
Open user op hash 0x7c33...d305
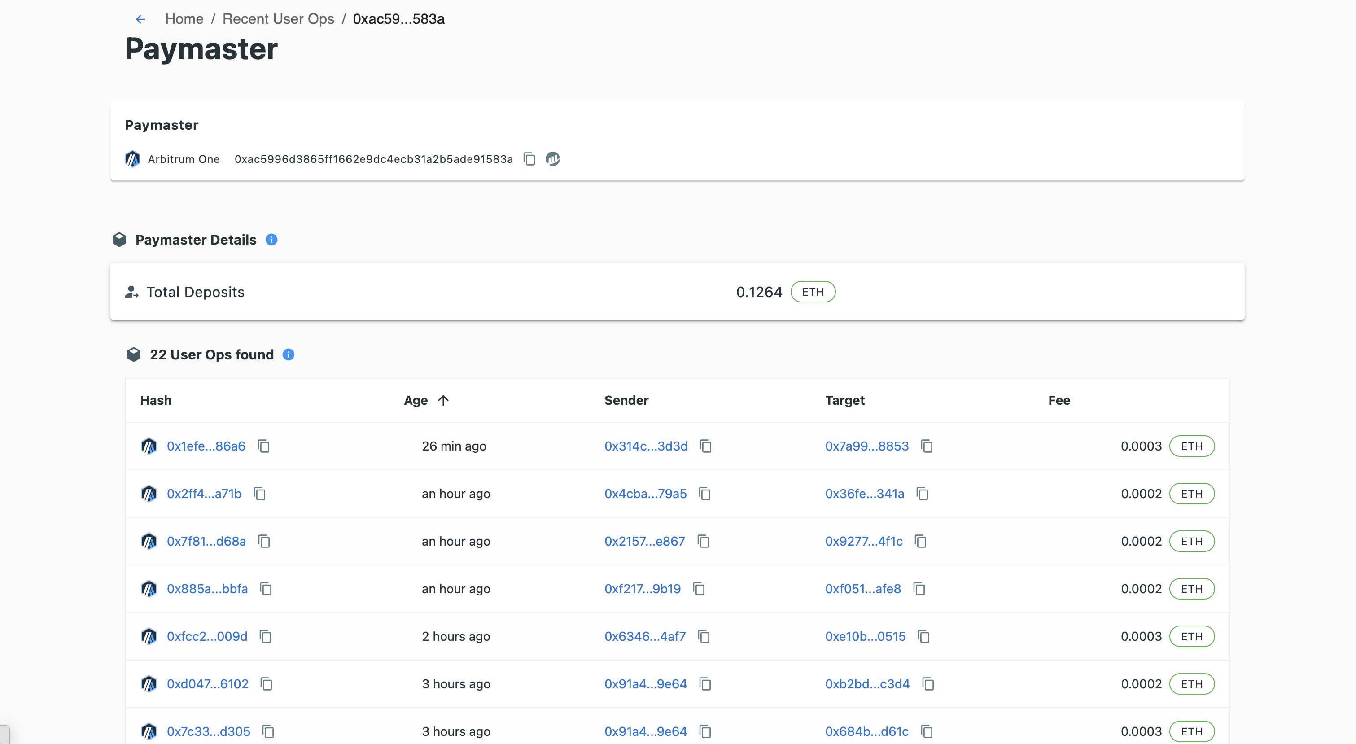(209, 732)
